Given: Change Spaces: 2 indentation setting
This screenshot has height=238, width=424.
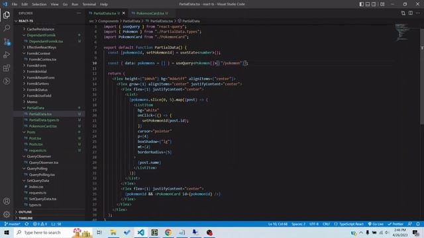Looking at the screenshot, I should [x=298, y=224].
